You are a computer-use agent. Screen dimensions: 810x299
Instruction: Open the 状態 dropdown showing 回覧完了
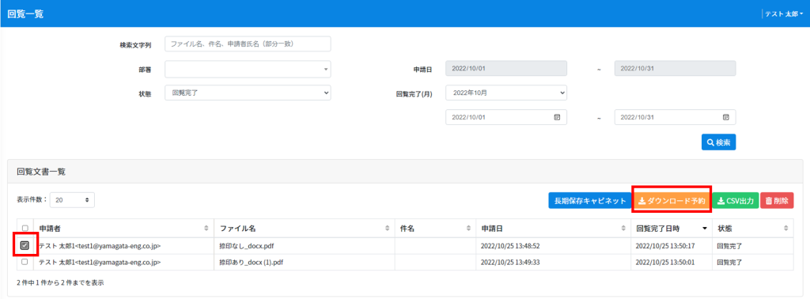[248, 93]
